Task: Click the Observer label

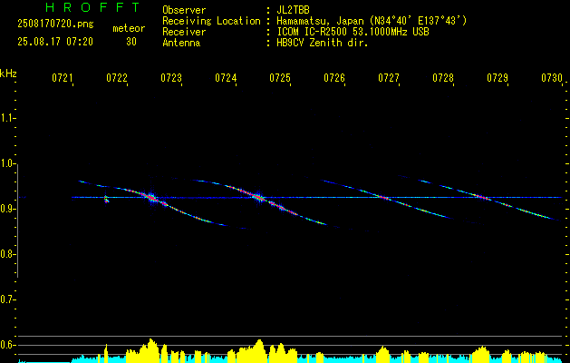Action: click(184, 10)
